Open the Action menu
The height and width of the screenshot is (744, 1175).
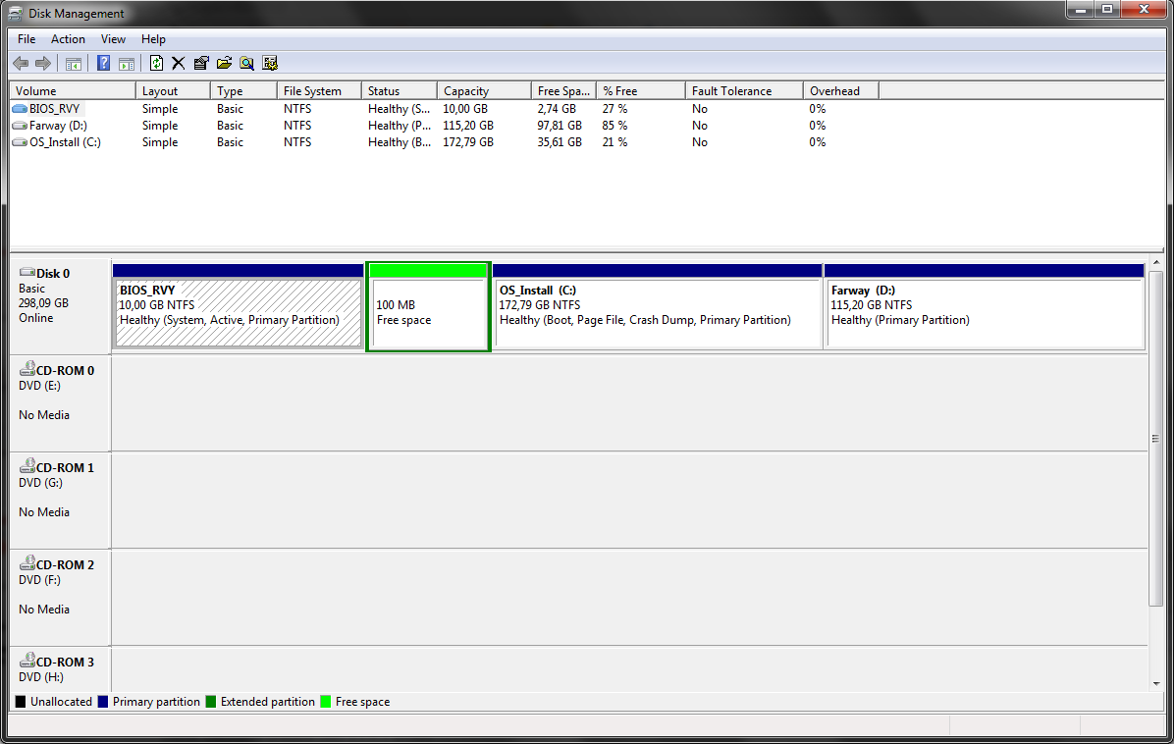68,39
